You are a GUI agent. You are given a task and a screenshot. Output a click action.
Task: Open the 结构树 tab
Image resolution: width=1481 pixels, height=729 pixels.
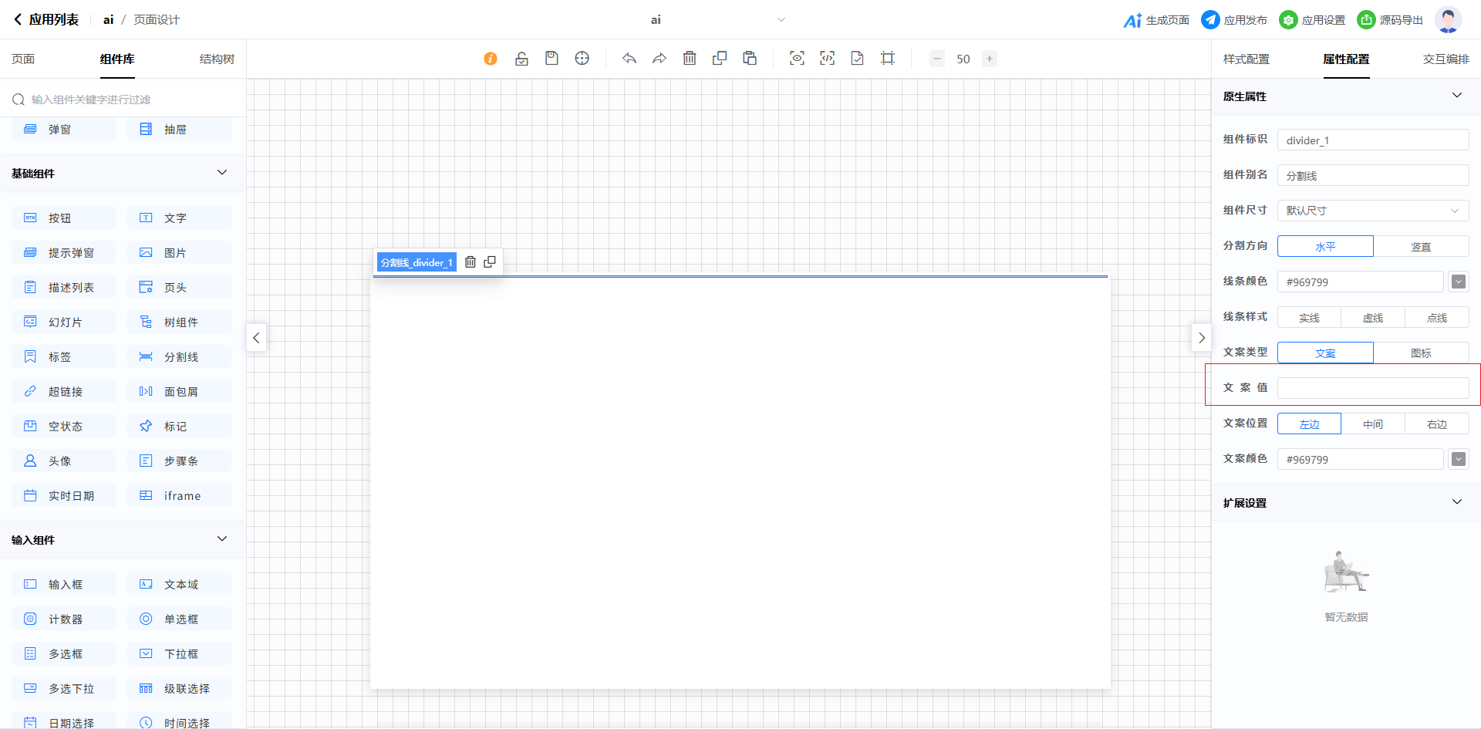tap(217, 59)
